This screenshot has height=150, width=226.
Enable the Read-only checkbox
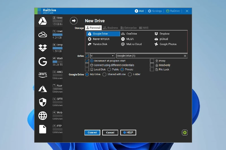click(x=152, y=65)
